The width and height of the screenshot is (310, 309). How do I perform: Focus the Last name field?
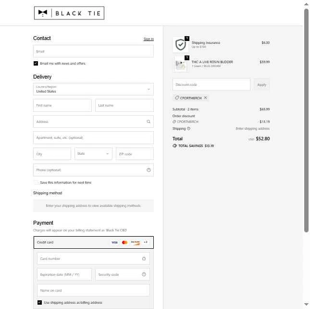coord(124,105)
